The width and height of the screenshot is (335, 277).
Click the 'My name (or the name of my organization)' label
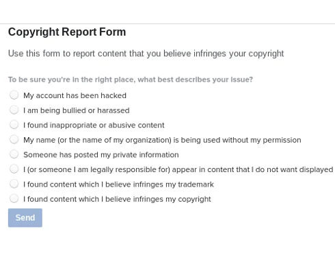click(x=162, y=140)
